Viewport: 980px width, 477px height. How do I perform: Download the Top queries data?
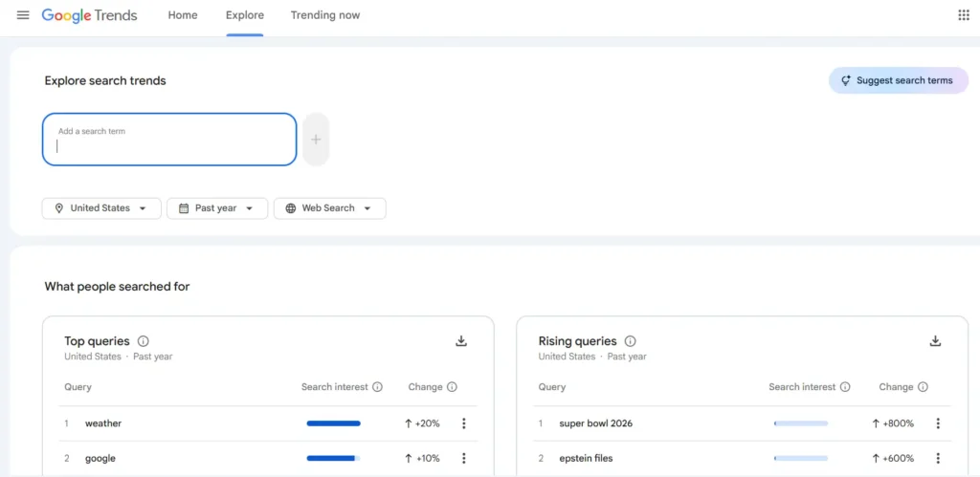tap(461, 341)
